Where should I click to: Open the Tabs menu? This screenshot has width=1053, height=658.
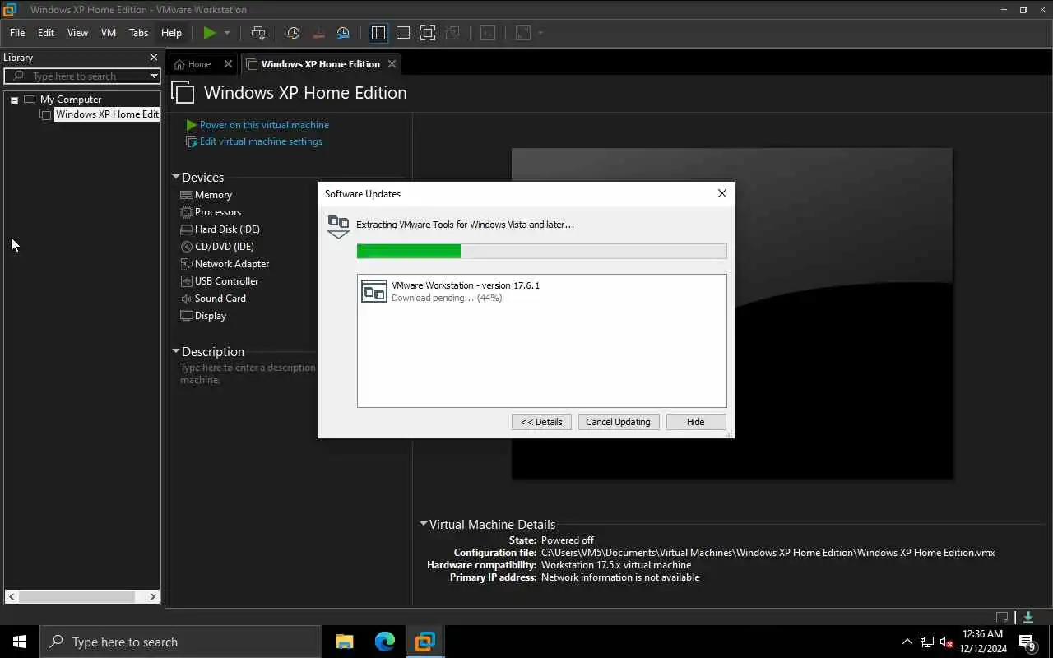138,33
